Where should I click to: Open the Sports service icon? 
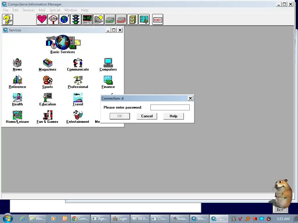47,82
